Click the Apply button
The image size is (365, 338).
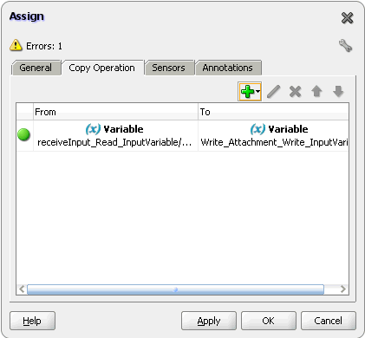tap(209, 321)
